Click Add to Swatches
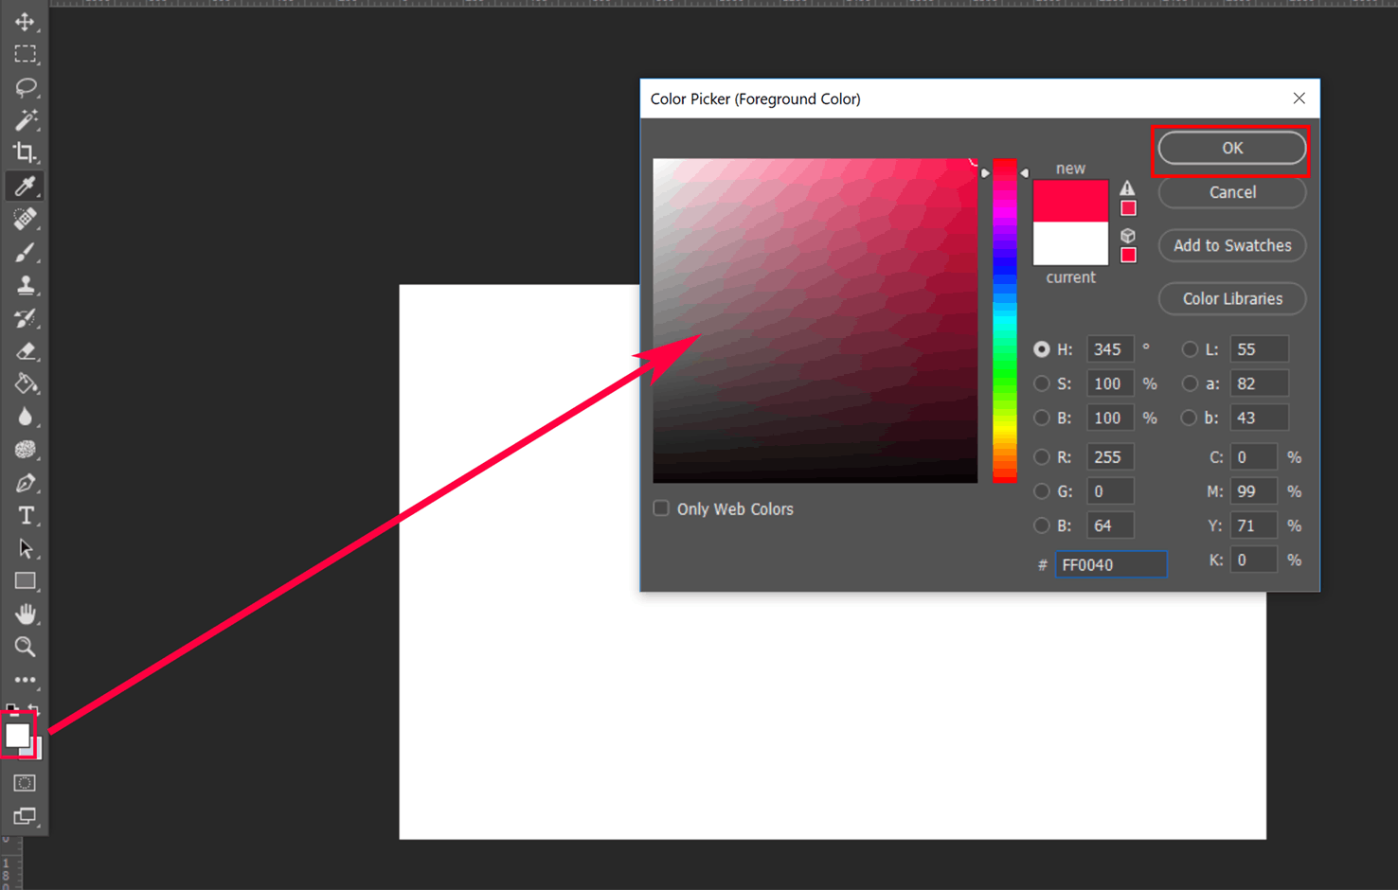The width and height of the screenshot is (1398, 890). [1231, 245]
